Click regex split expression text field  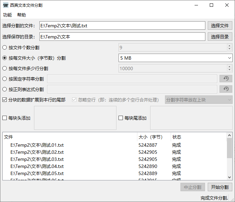pyautogui.click(x=132, y=89)
